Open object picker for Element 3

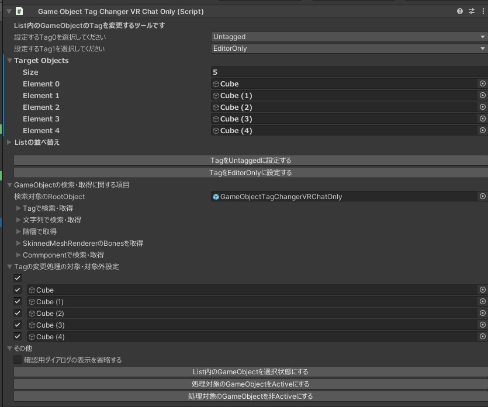(482, 119)
